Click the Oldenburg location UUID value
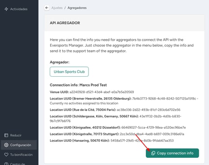The image size is (209, 165). click(x=164, y=99)
